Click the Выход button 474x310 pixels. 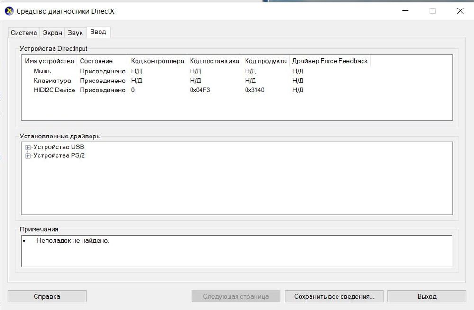click(x=427, y=296)
